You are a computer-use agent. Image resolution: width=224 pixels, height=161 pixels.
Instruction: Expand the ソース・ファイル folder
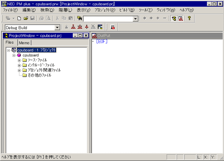(19, 61)
